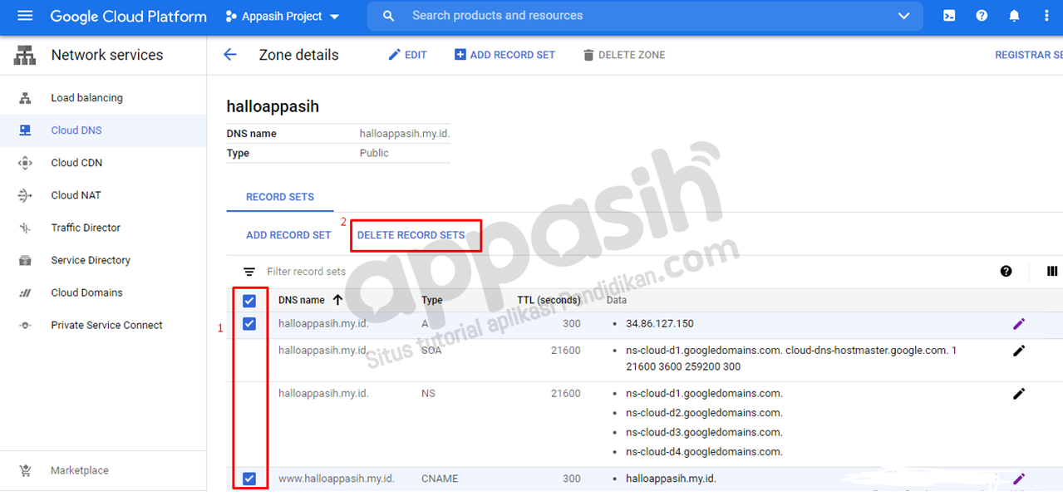Image resolution: width=1063 pixels, height=501 pixels.
Task: Click the DNS name sort arrow
Action: (x=337, y=300)
